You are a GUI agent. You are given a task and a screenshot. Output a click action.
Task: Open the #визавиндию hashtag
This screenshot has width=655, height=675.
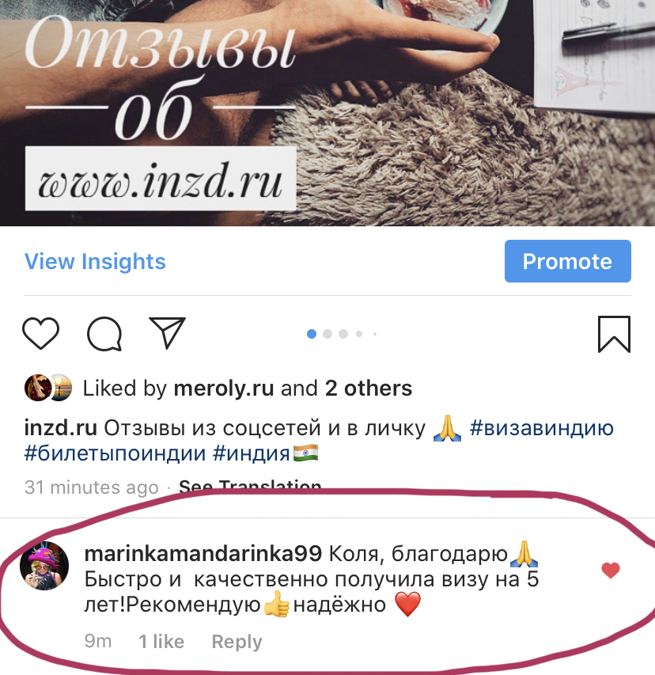(541, 428)
